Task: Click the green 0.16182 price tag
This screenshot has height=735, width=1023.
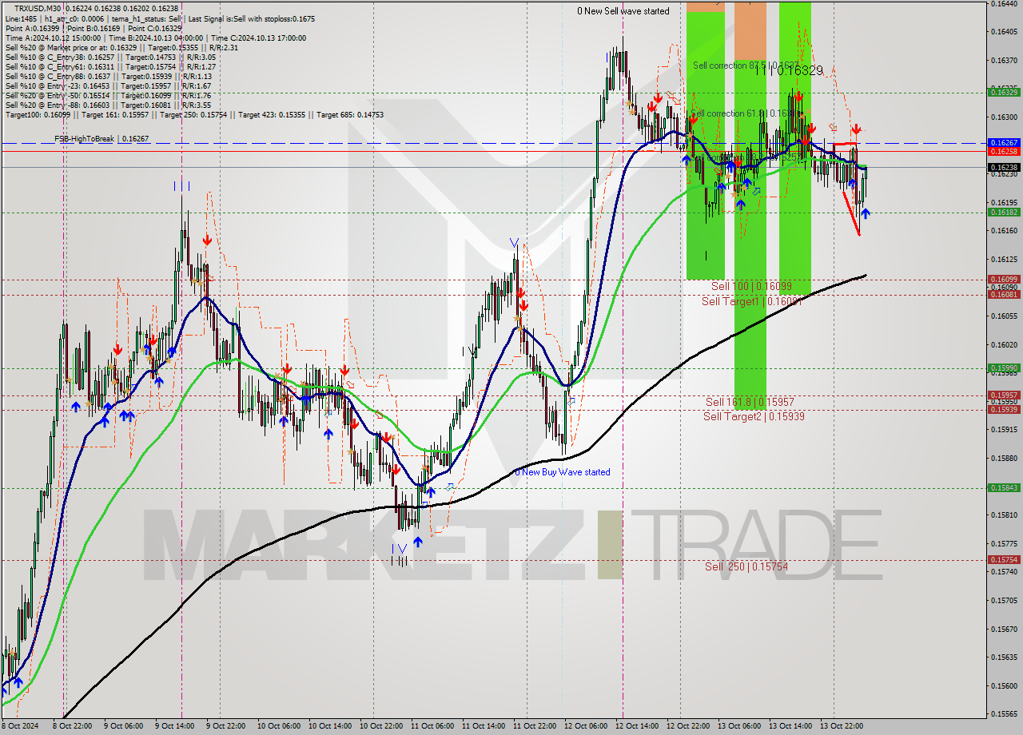Action: tap(1004, 213)
